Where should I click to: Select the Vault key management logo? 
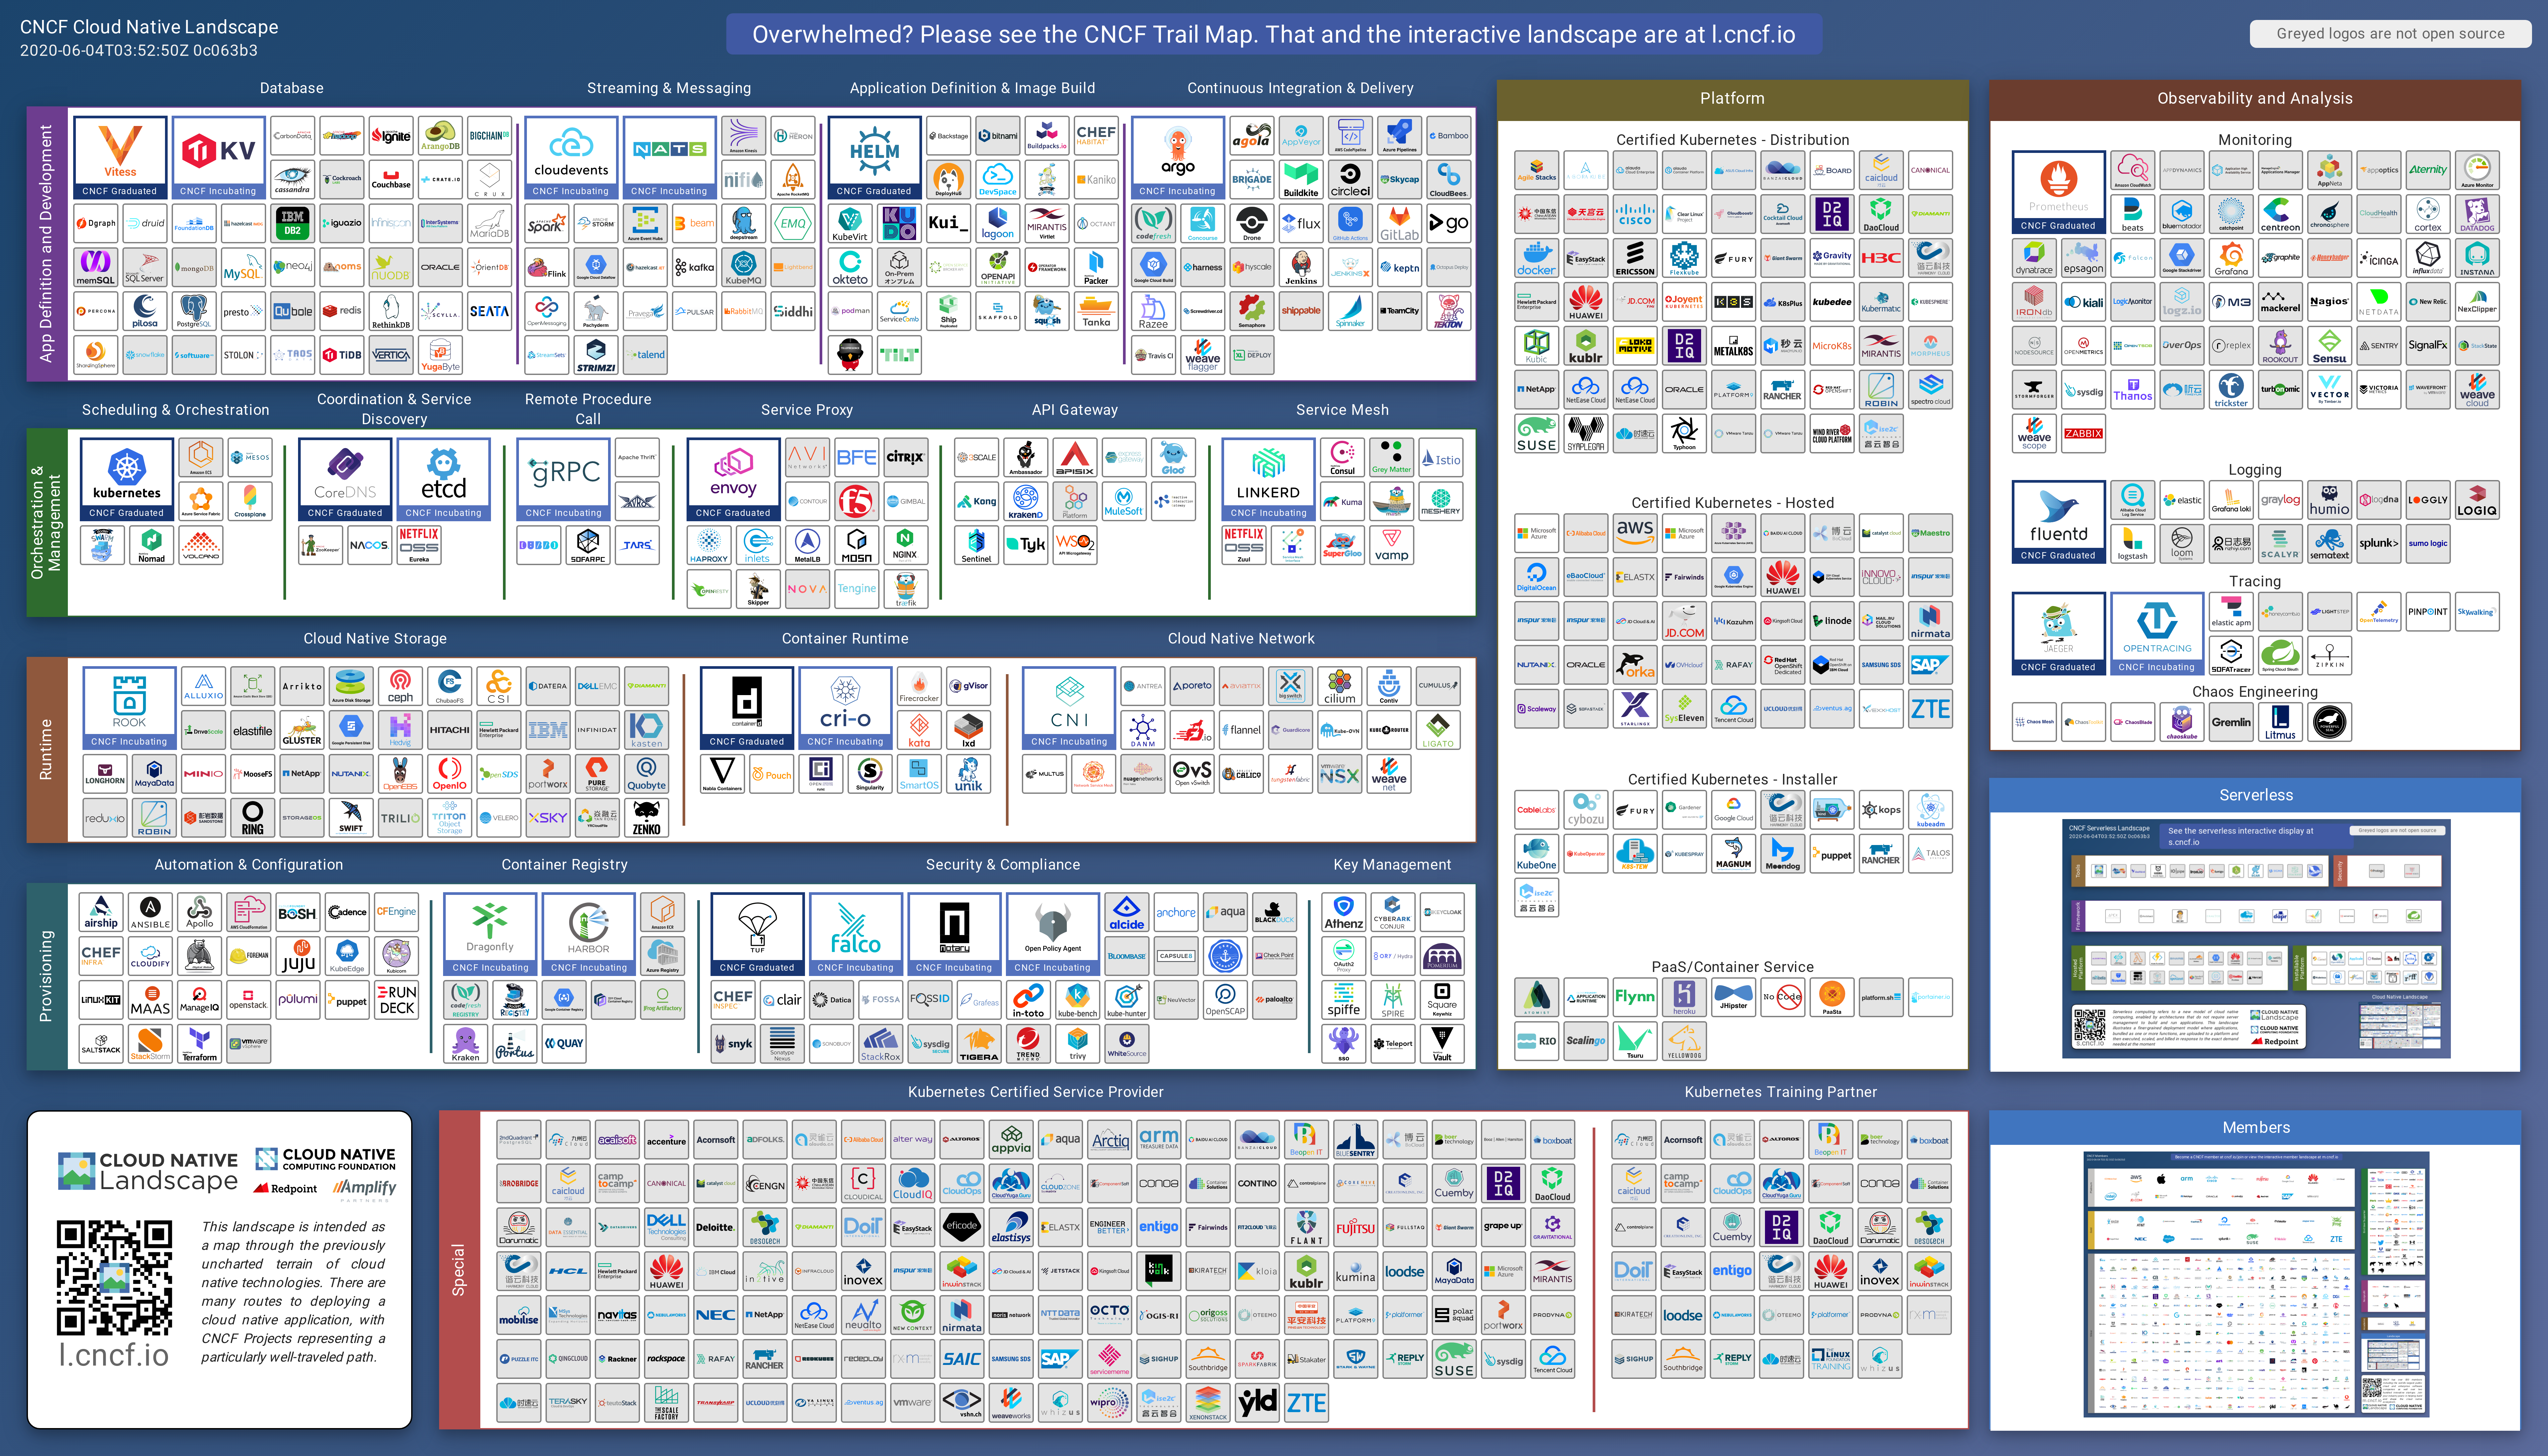tap(1442, 1044)
